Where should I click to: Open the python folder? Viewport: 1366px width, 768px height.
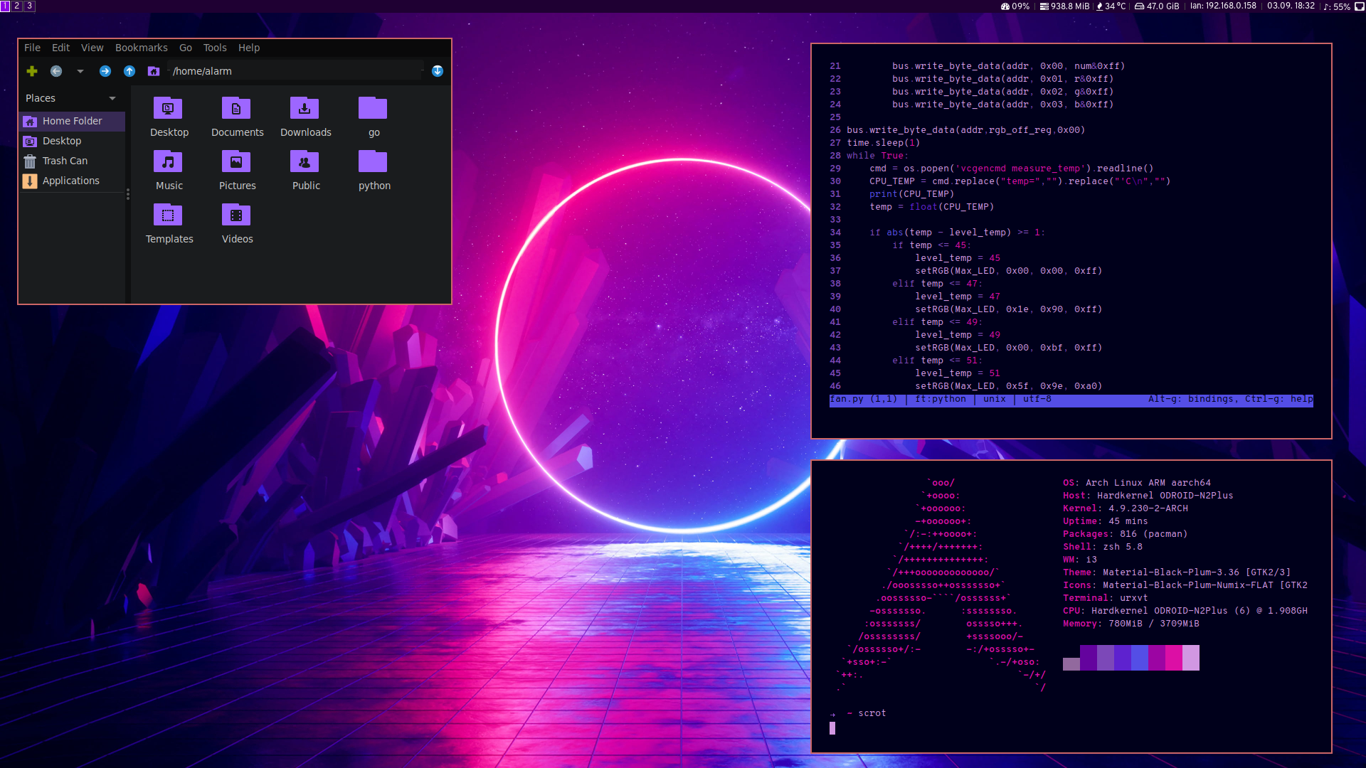[x=373, y=162]
